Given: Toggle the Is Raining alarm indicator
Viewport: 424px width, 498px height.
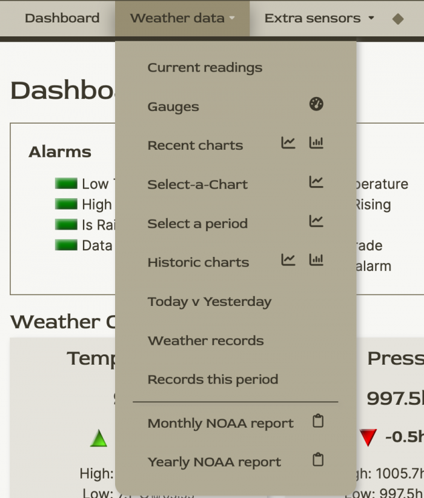Looking at the screenshot, I should coord(67,225).
